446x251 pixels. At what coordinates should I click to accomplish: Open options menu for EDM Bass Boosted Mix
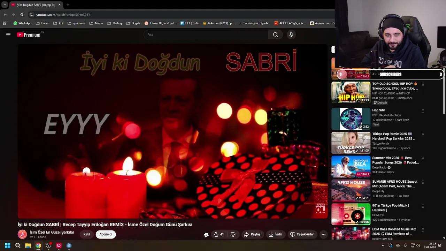point(423,230)
